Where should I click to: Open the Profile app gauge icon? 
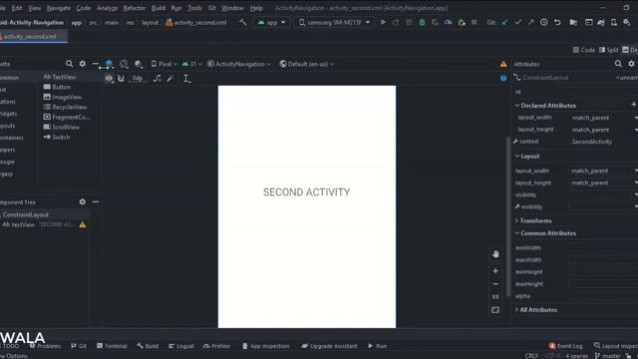pyautogui.click(x=448, y=22)
